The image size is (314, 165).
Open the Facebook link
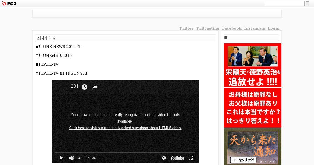pos(232,28)
